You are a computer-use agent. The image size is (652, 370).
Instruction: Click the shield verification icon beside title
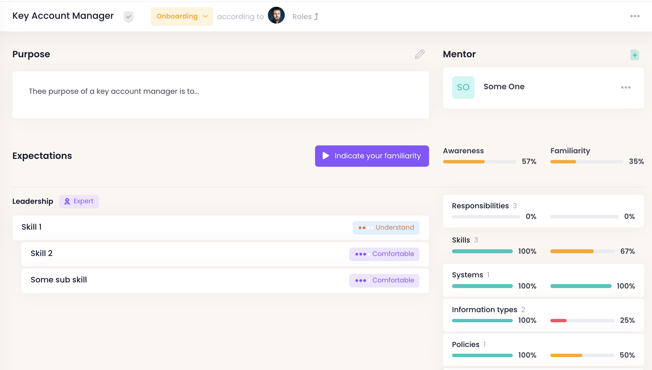point(128,17)
